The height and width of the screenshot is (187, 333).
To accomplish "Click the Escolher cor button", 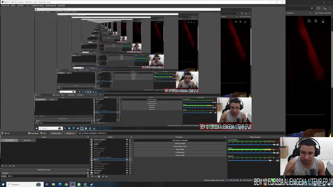I will 70,133.
